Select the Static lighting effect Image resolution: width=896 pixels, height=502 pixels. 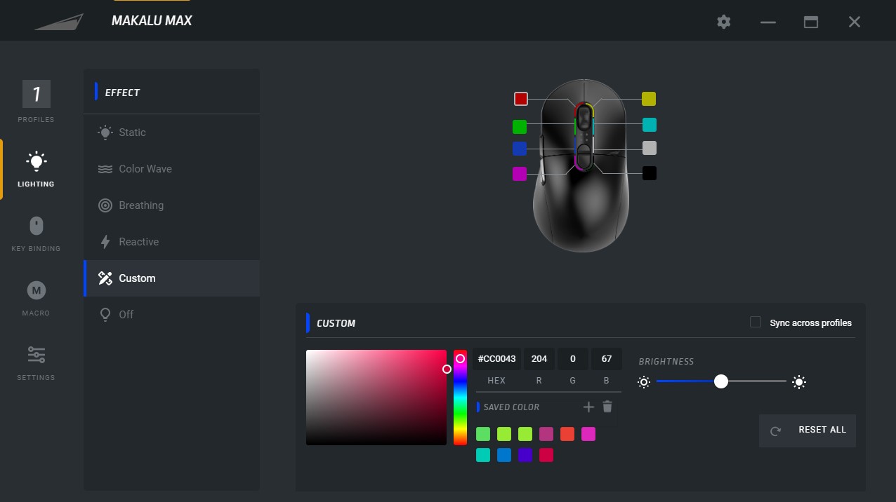pyautogui.click(x=132, y=133)
